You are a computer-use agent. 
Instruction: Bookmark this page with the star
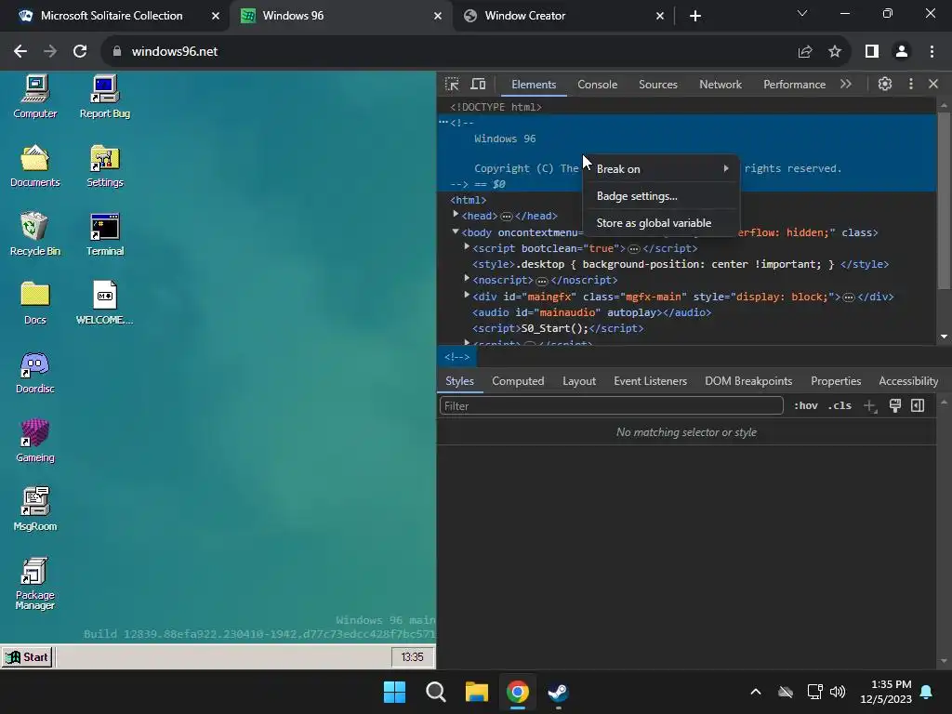(835, 52)
